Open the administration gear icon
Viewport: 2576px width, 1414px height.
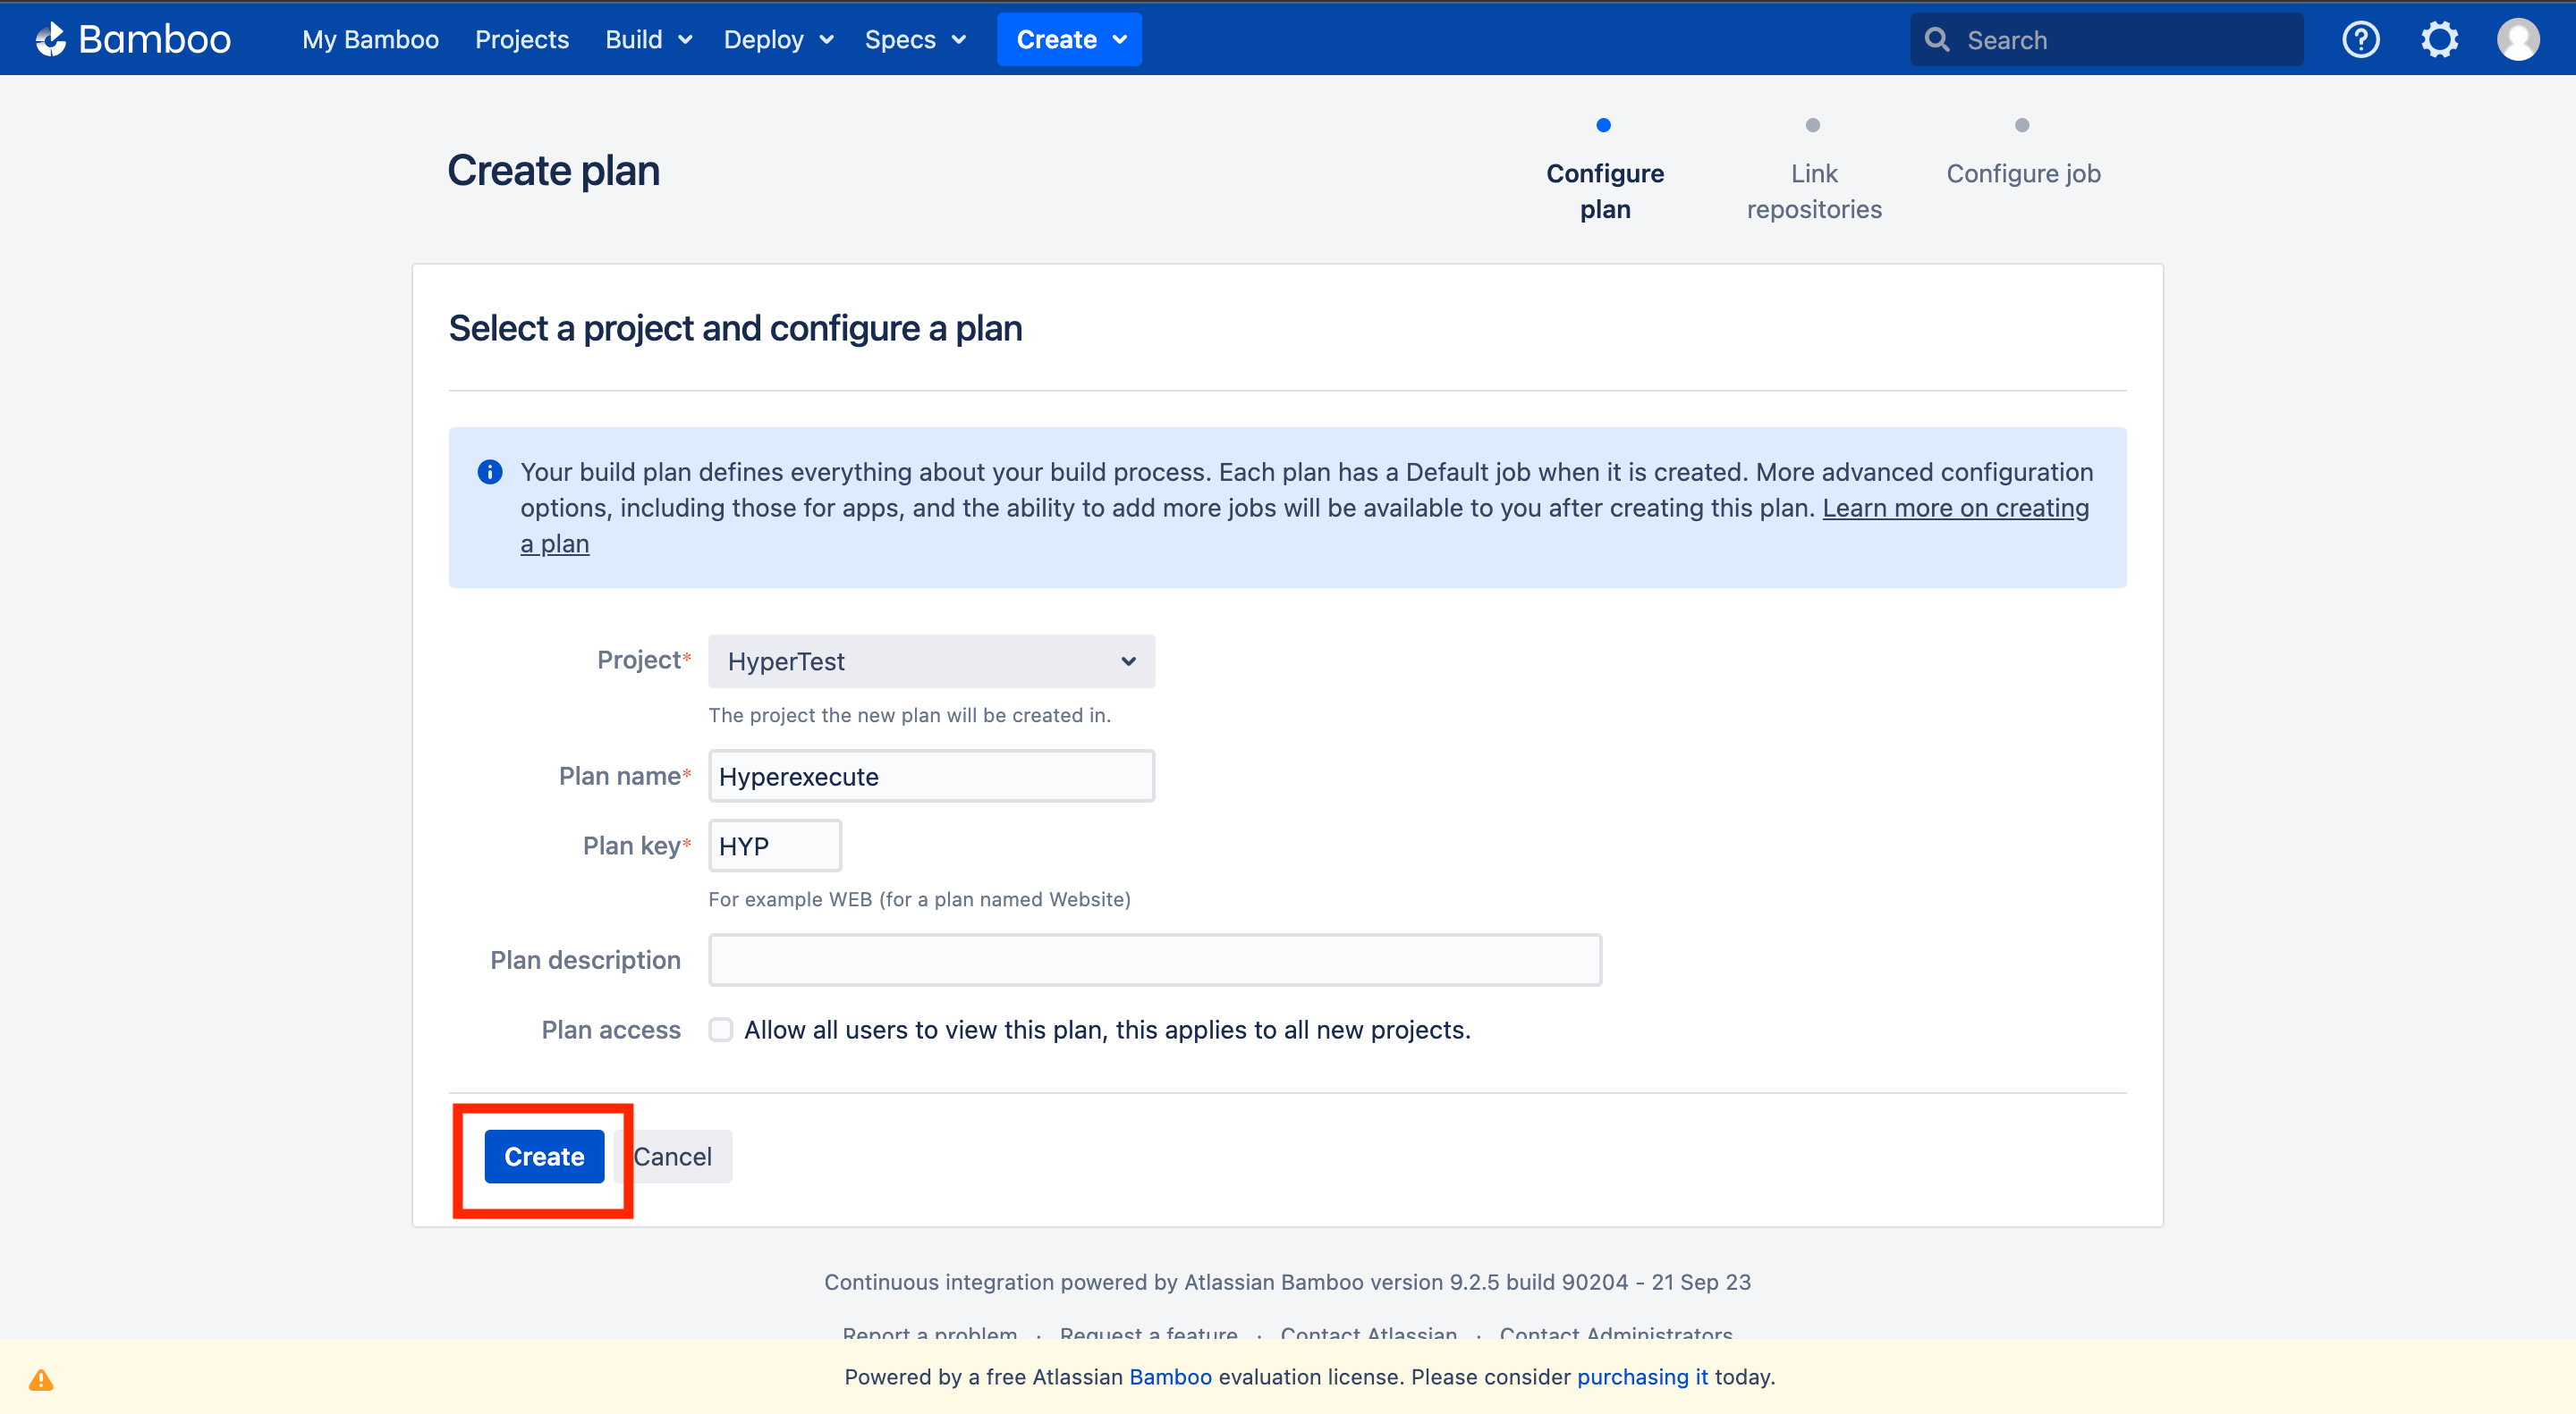click(2439, 40)
